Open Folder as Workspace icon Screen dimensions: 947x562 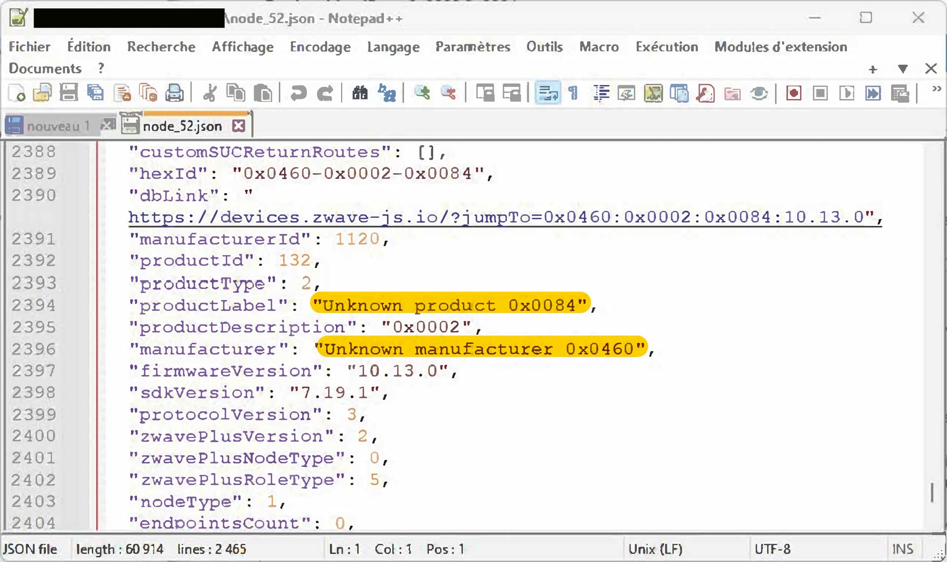point(732,93)
